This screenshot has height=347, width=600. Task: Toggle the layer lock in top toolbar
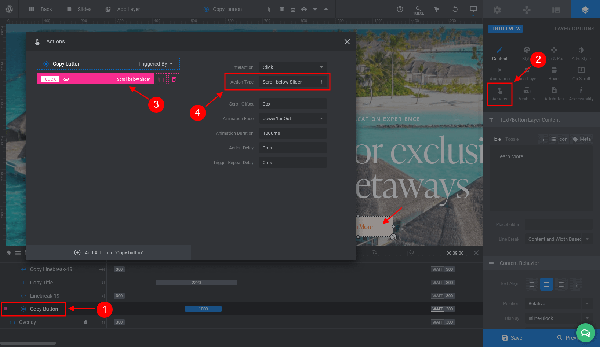[x=293, y=9]
